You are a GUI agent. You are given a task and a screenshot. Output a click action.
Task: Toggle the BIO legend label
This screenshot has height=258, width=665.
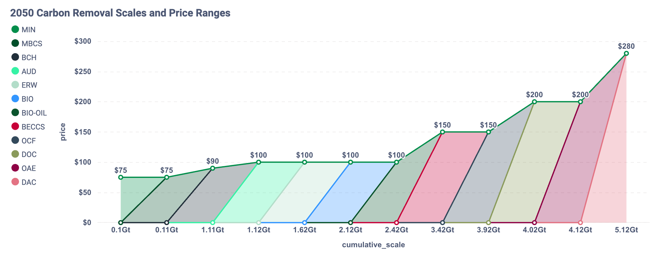(x=27, y=99)
